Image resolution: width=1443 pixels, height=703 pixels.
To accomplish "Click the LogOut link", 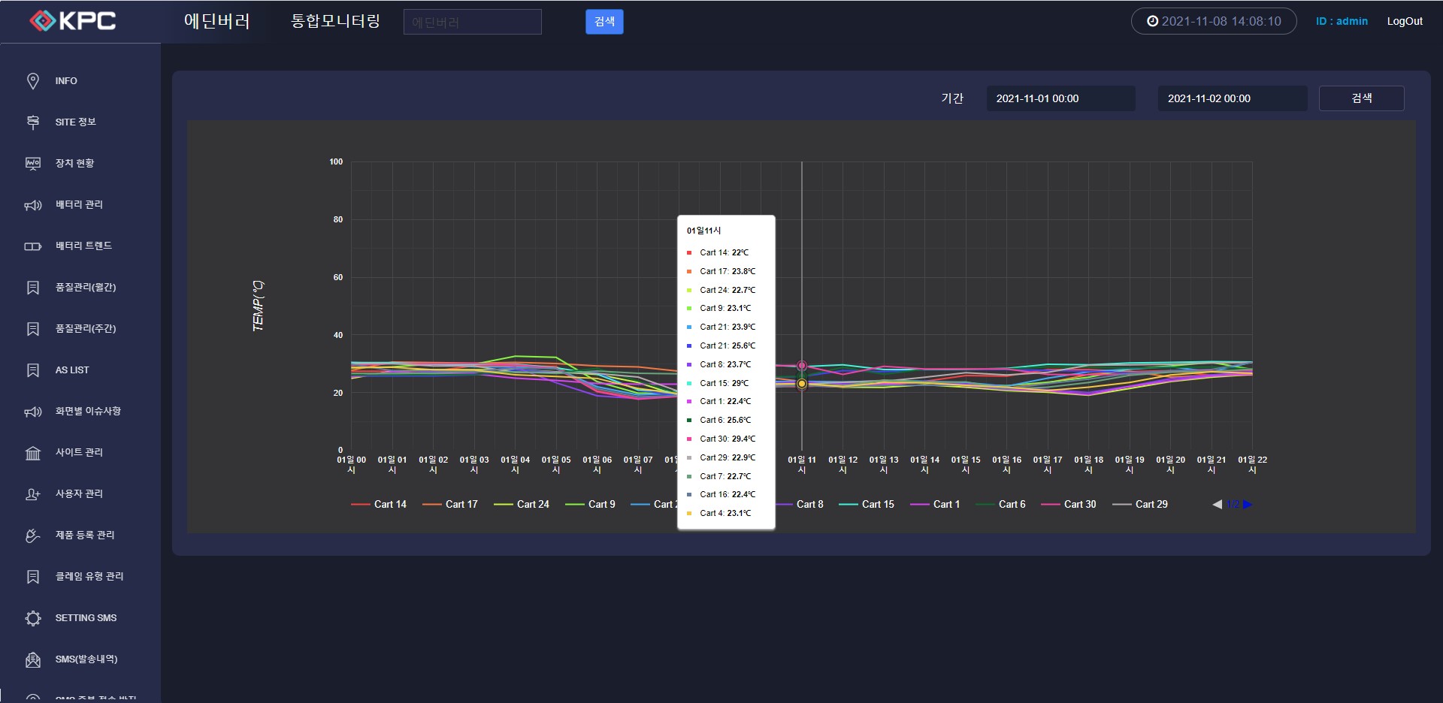I will (1404, 21).
